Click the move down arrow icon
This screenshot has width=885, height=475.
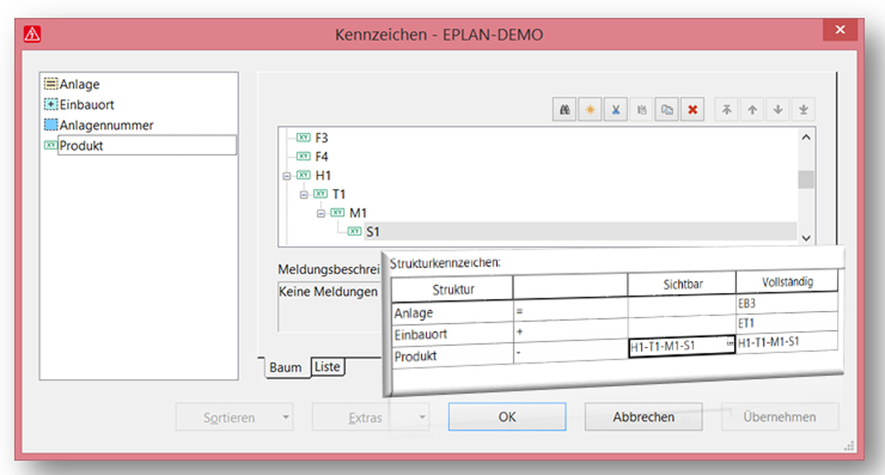click(x=778, y=109)
